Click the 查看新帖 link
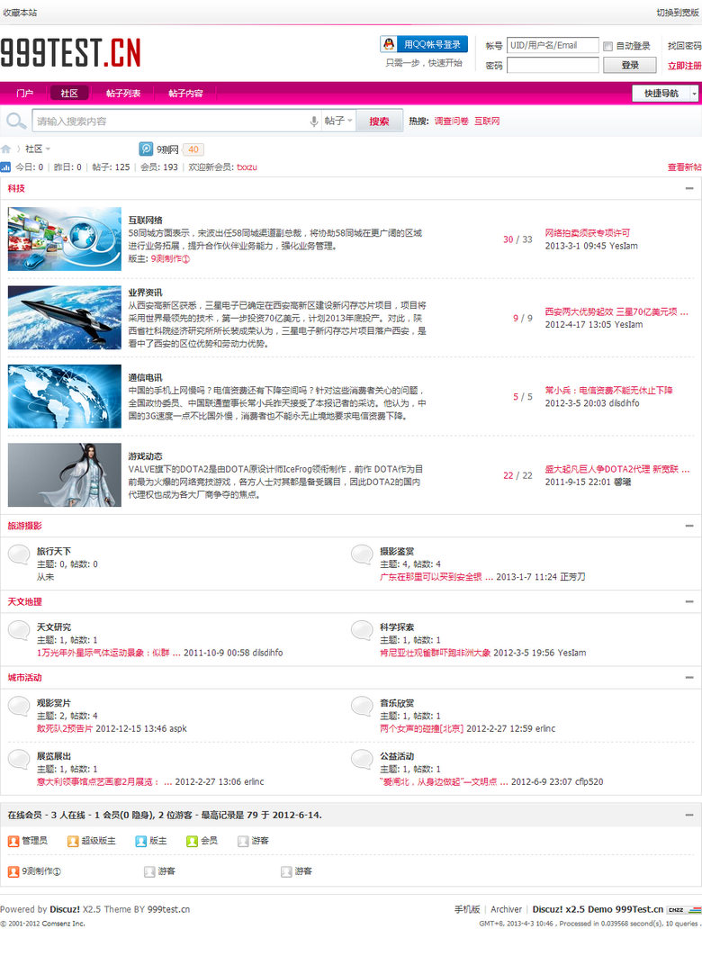This screenshot has width=702, height=965. 684,167
